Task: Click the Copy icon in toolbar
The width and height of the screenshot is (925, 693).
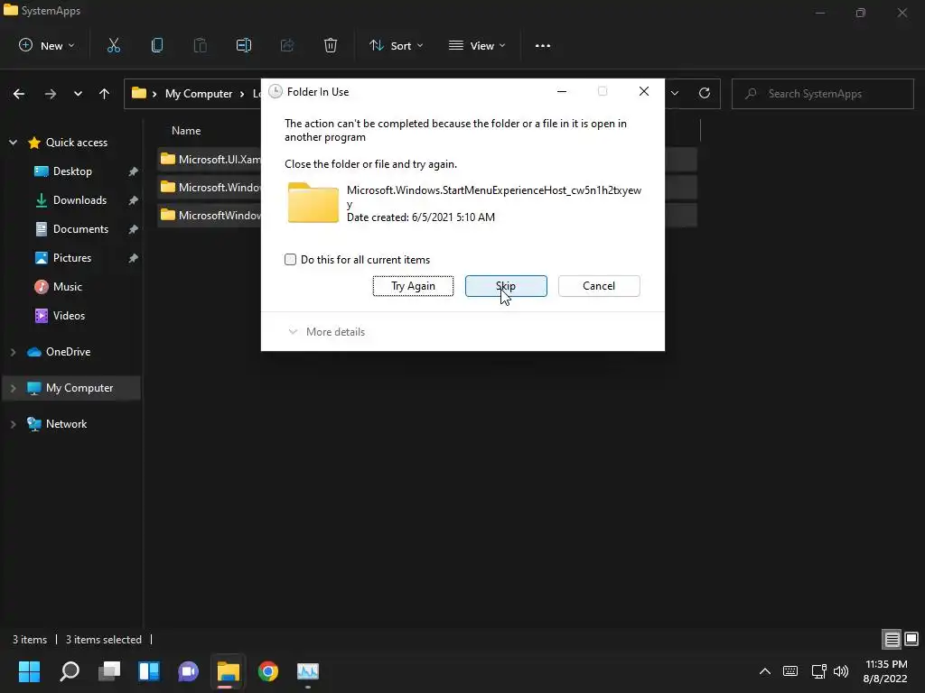Action: click(x=157, y=45)
